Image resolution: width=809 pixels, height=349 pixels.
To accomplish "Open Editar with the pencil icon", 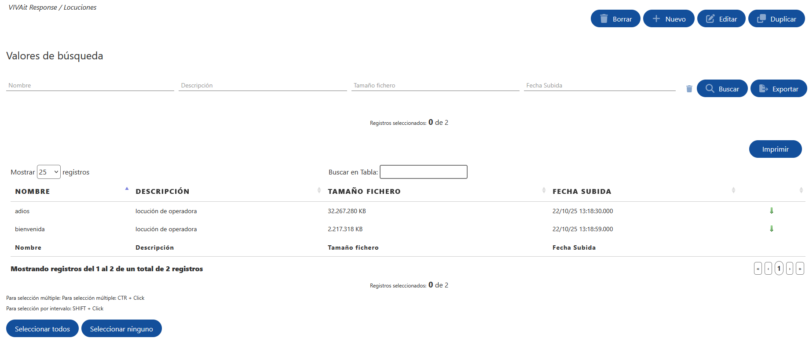I will (721, 19).
